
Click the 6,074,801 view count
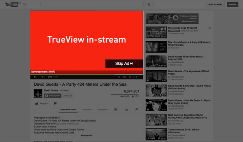(131, 91)
